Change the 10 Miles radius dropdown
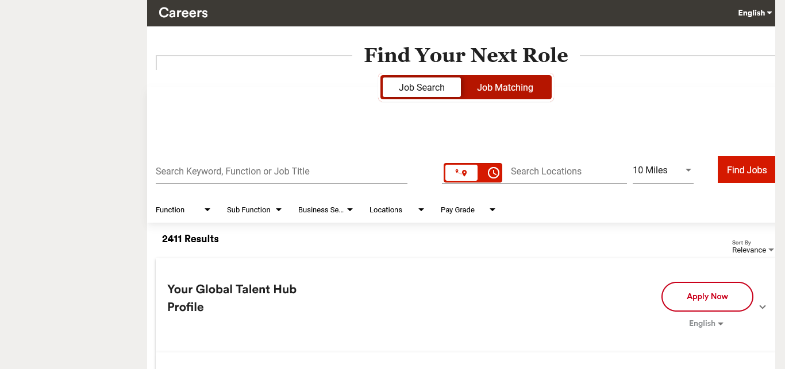The width and height of the screenshot is (785, 369). tap(663, 170)
